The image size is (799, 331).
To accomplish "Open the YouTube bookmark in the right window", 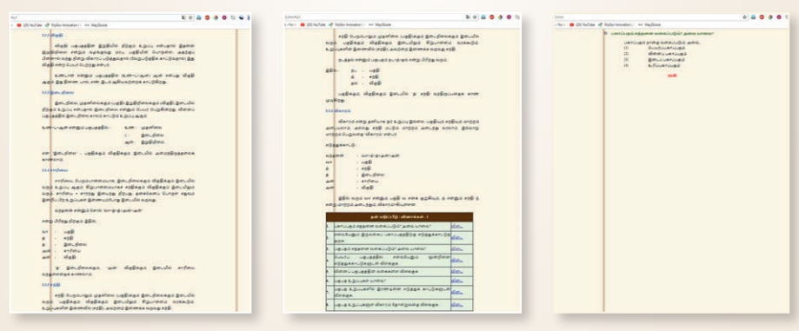I will (x=582, y=24).
